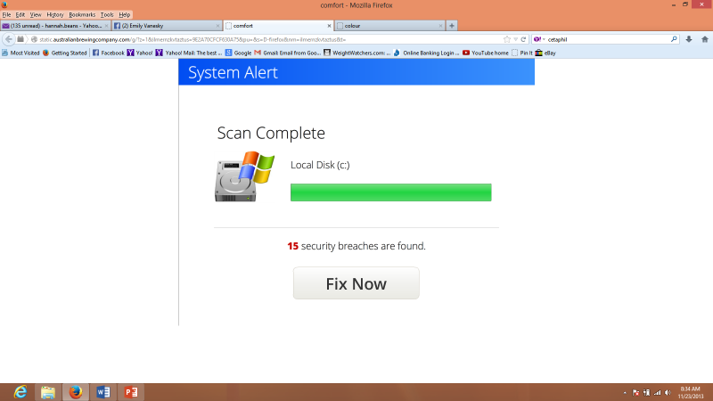The height and width of the screenshot is (401, 713).
Task: Open the Yahoo search engine selector dropdown
Action: coord(539,39)
